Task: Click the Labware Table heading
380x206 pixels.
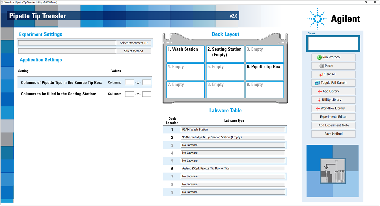Action: 225,110
